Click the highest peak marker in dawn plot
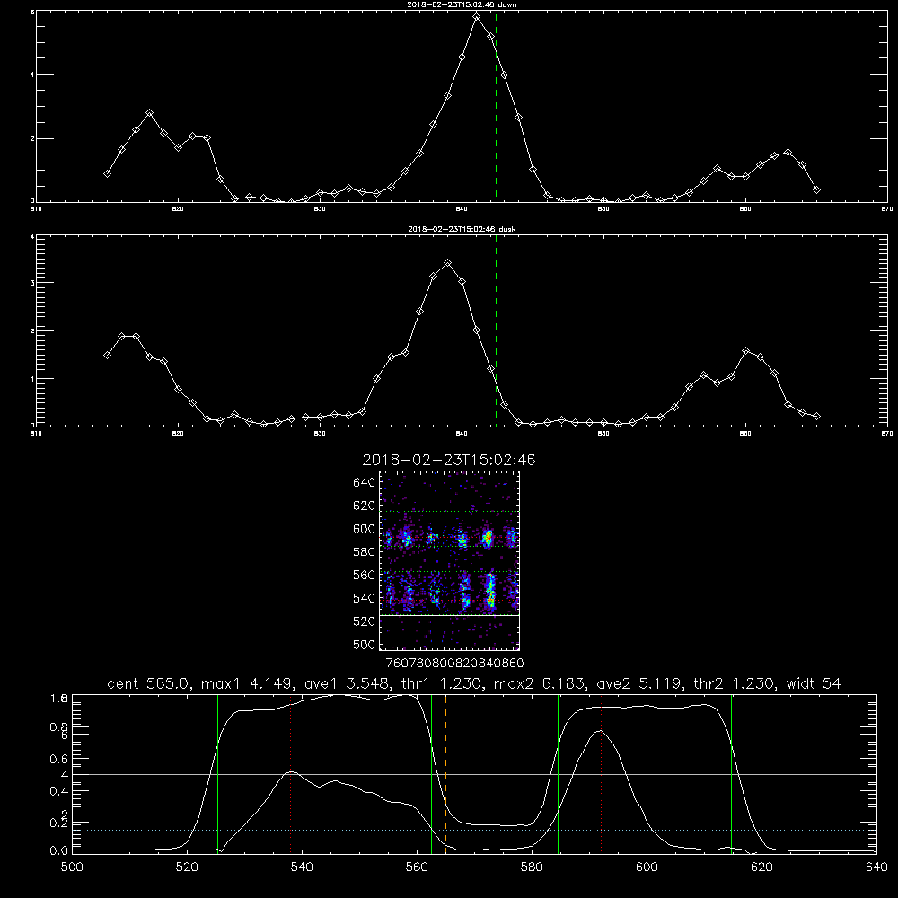The width and height of the screenshot is (898, 898). (x=477, y=17)
